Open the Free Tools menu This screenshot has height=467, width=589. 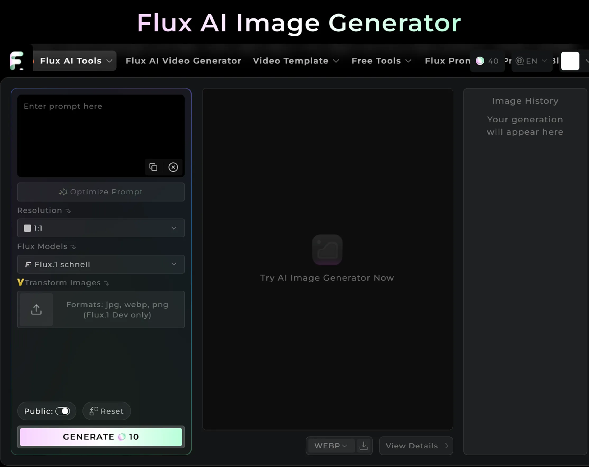[381, 61]
